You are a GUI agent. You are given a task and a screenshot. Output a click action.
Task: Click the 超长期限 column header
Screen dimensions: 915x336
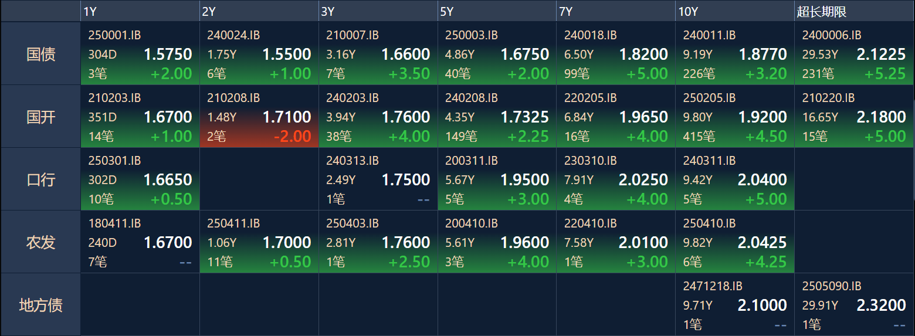click(x=854, y=11)
